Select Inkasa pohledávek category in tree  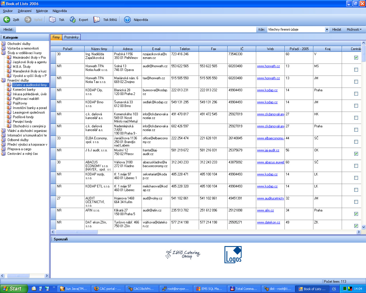[x=30, y=94]
